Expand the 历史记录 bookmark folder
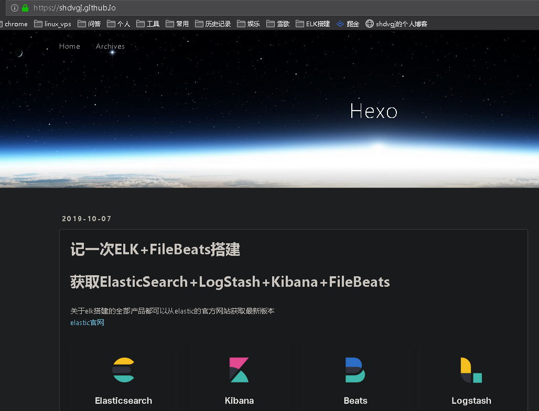 [x=213, y=24]
